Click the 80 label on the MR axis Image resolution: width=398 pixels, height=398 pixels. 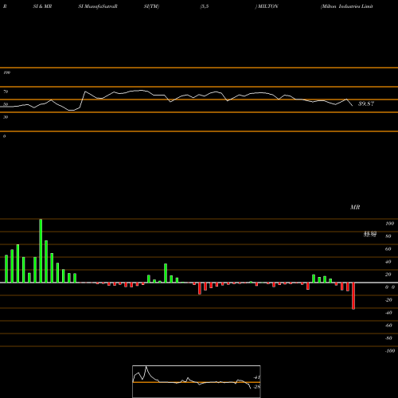388,236
